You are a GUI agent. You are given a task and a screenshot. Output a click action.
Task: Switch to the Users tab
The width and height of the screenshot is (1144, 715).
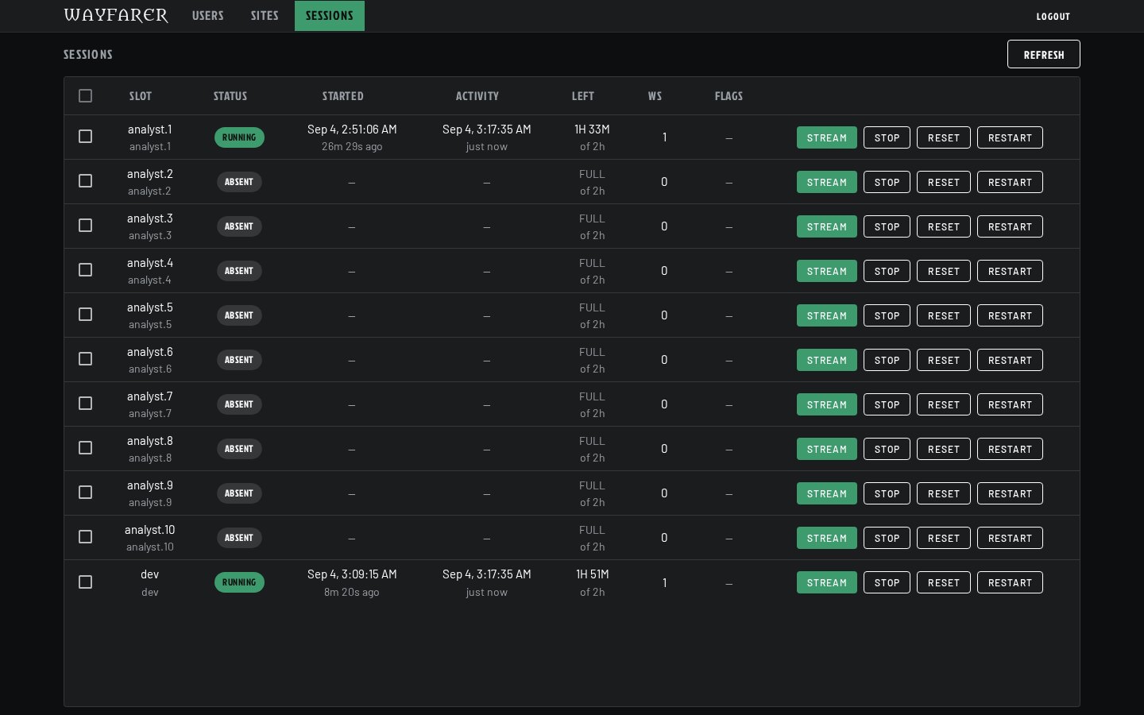click(x=208, y=16)
